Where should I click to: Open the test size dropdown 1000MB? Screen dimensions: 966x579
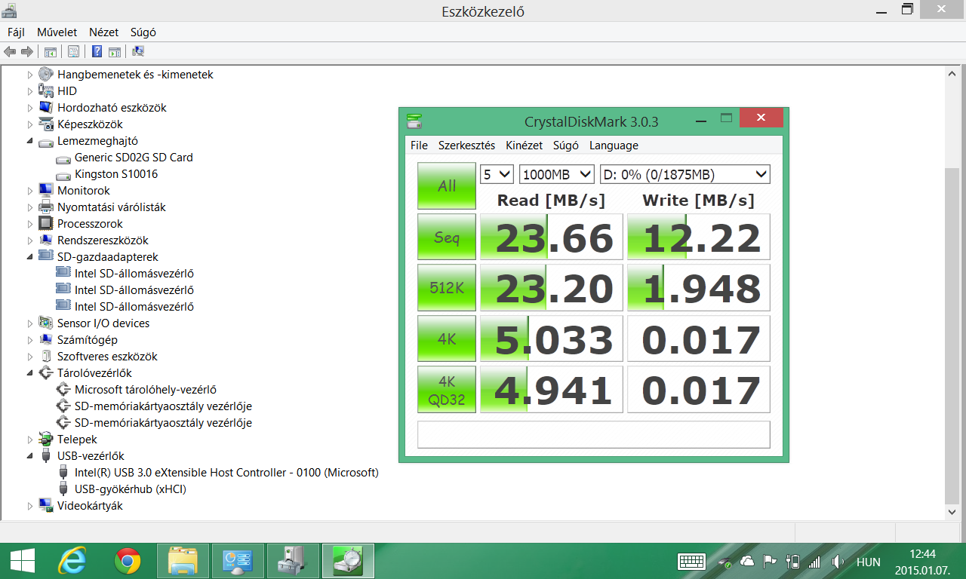[x=557, y=174]
